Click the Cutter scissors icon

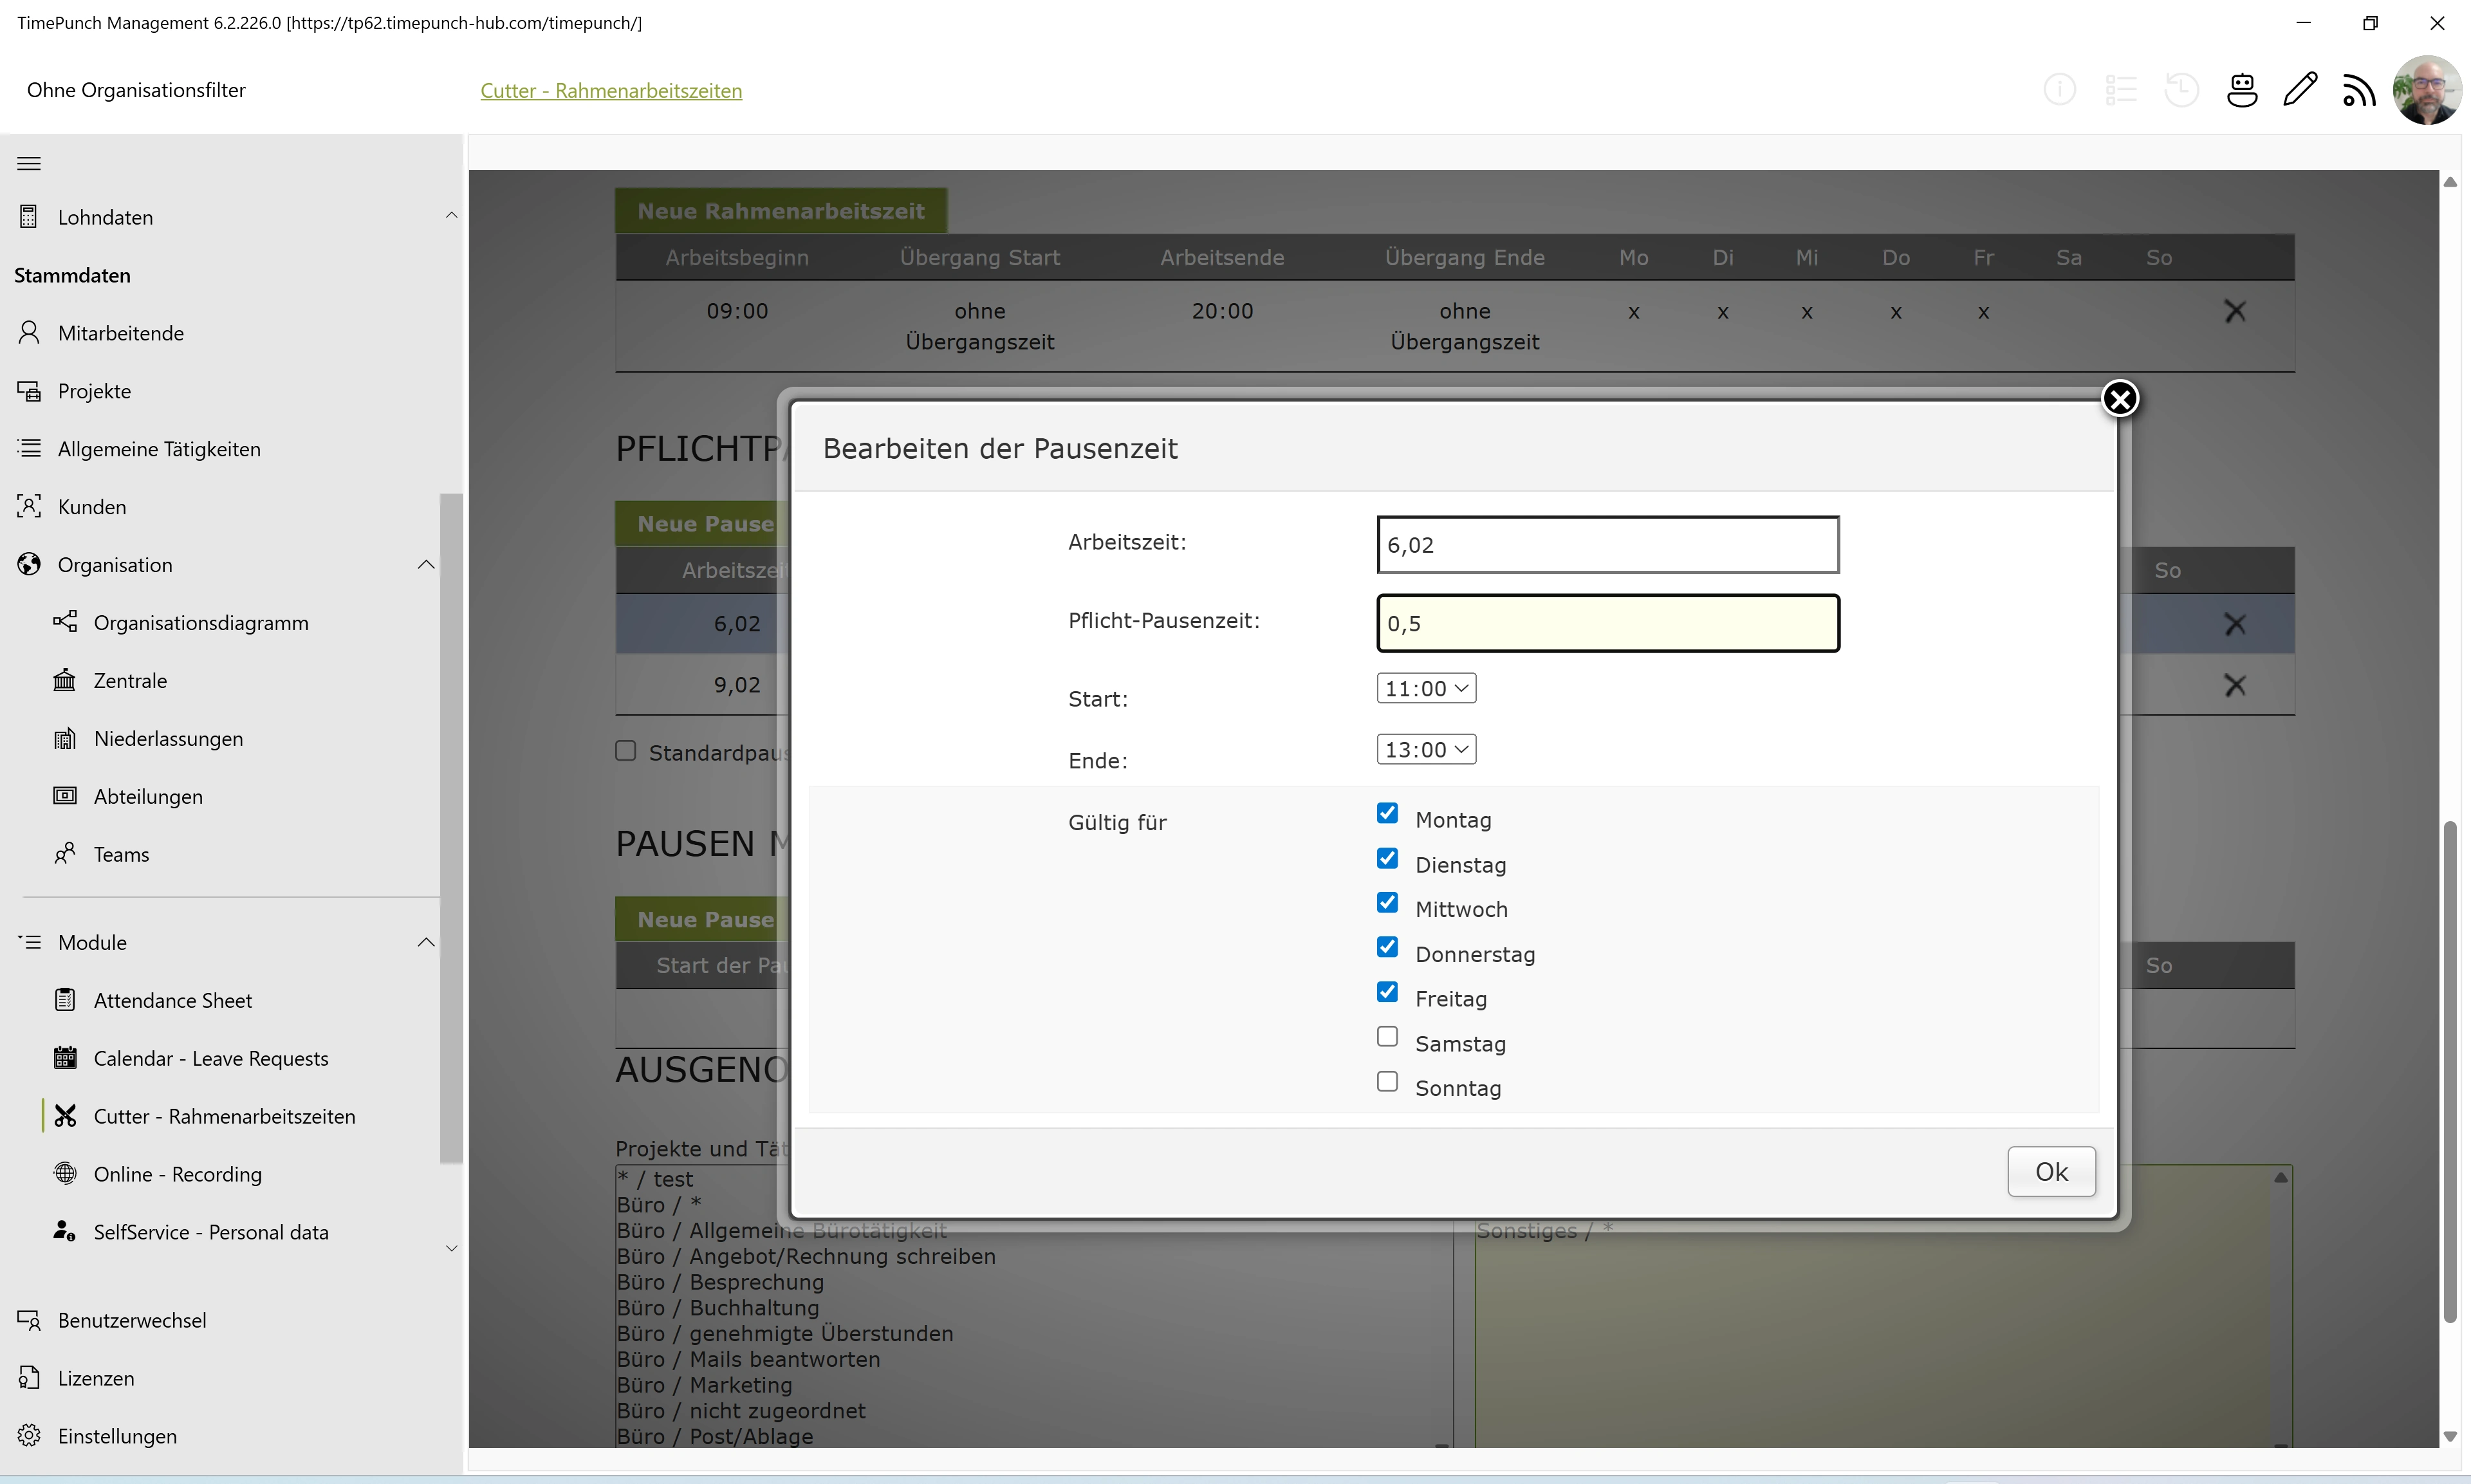point(65,1116)
